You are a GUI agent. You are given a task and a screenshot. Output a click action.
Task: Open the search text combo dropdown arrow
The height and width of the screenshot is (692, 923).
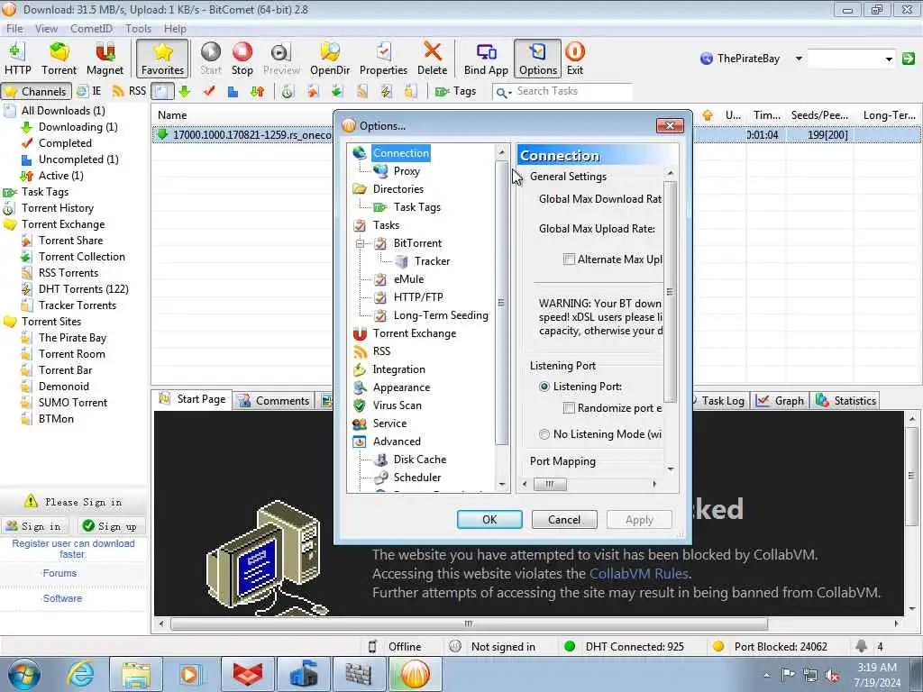(x=888, y=59)
